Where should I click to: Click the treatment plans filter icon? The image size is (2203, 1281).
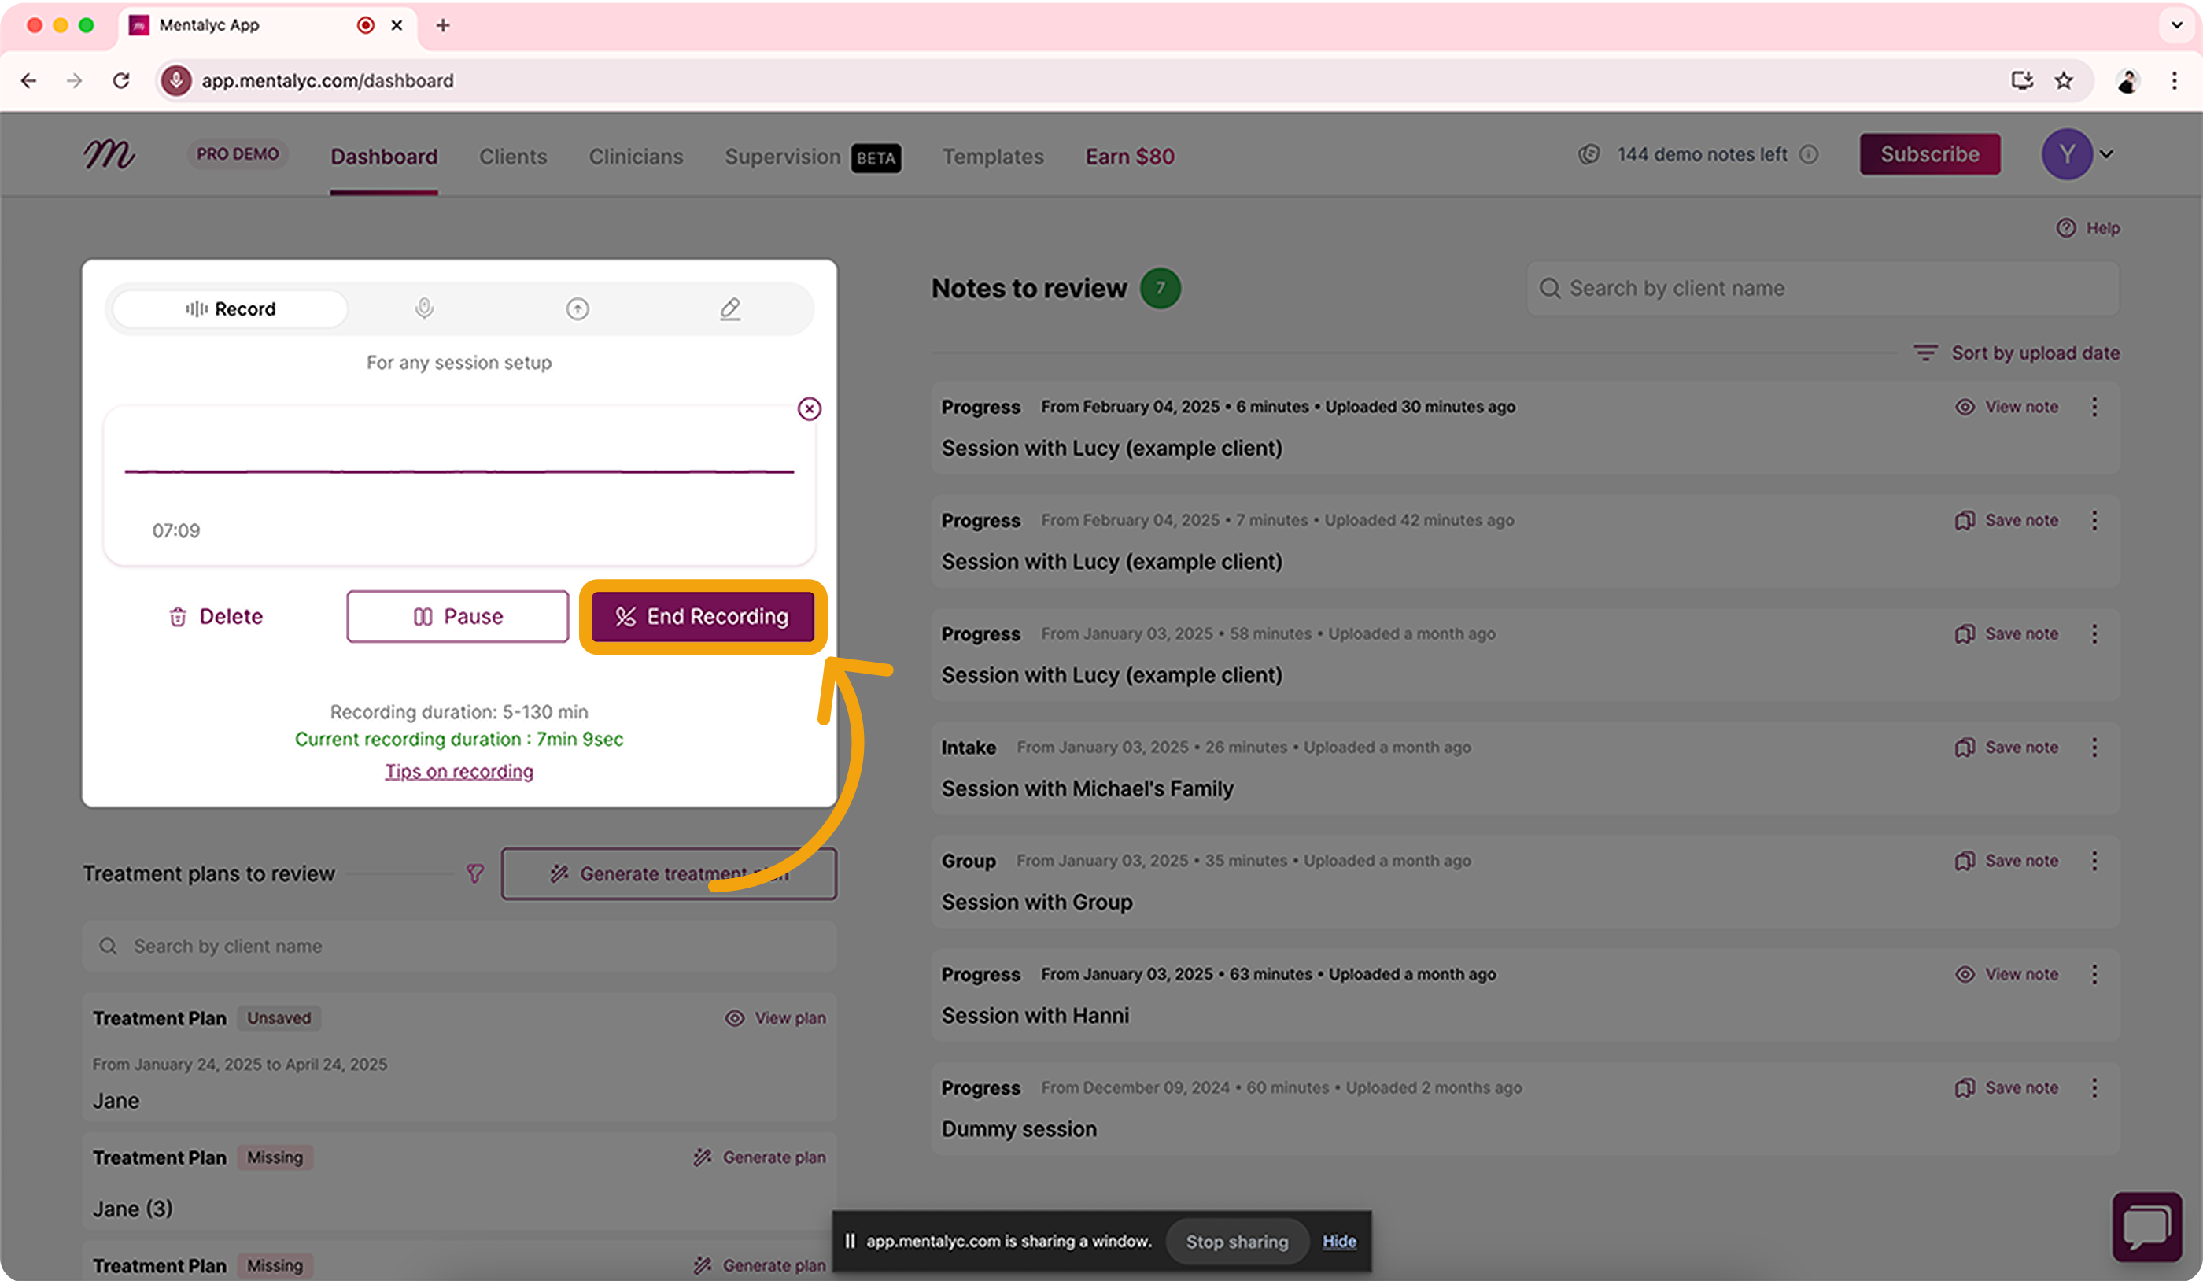coord(474,873)
